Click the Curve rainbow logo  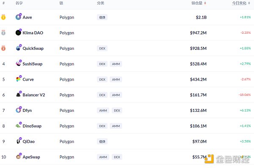pyautogui.click(x=18, y=79)
